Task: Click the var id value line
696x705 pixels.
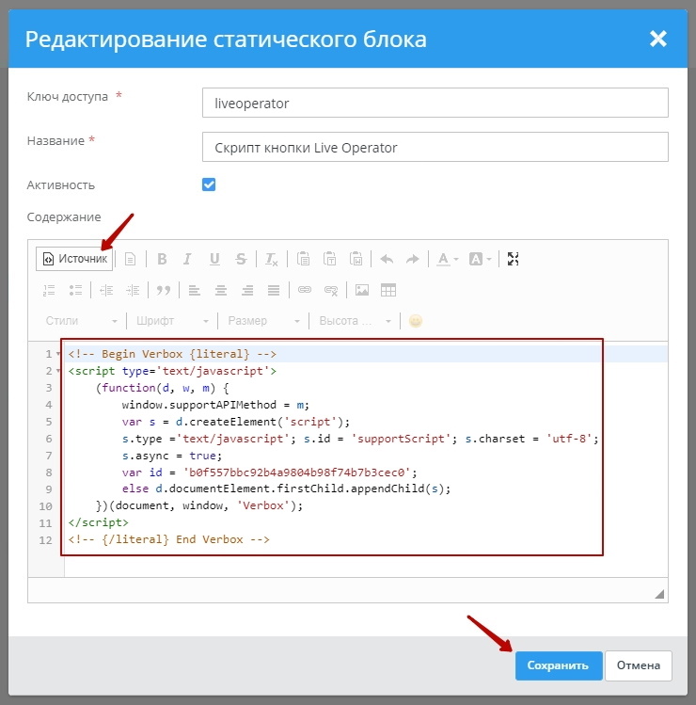Action: [269, 473]
